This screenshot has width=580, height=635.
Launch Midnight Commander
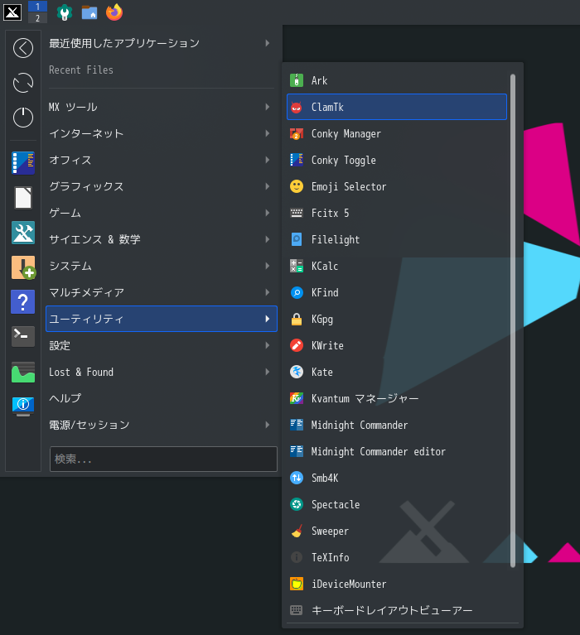pos(397,426)
